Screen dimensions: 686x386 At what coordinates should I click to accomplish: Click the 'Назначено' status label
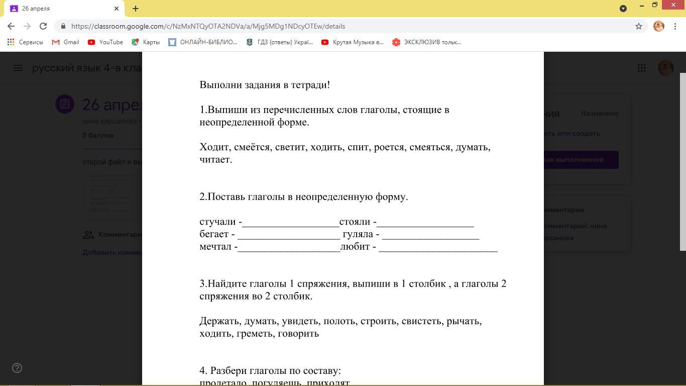pyautogui.click(x=600, y=114)
